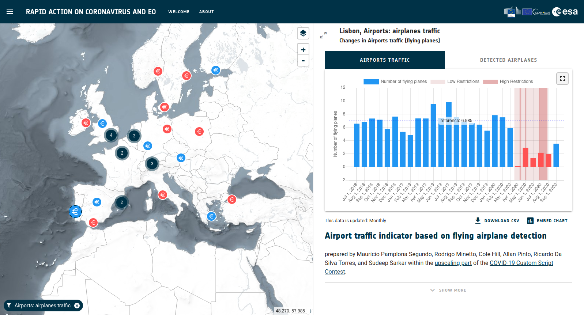Expand the map cluster showing 4
This screenshot has height=315, width=584.
[x=111, y=135]
